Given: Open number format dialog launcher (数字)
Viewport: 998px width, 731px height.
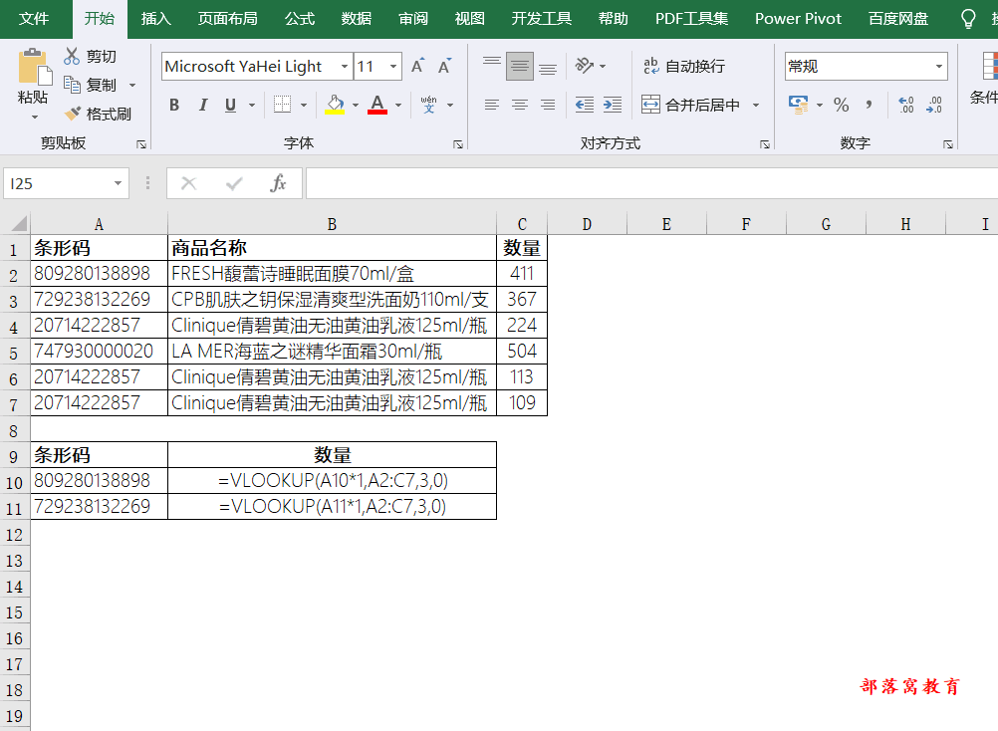Looking at the screenshot, I should pos(948,145).
